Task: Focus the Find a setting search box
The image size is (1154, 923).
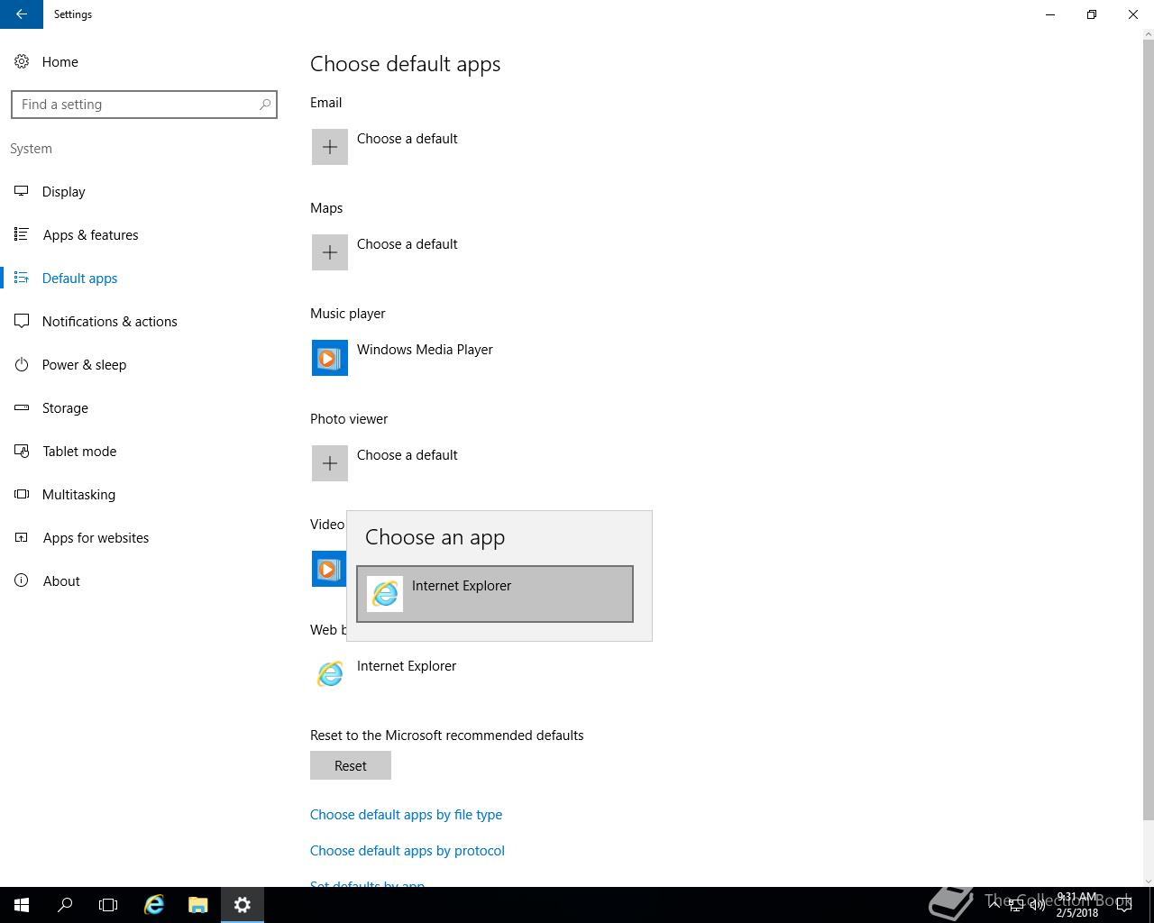Action: pyautogui.click(x=144, y=105)
